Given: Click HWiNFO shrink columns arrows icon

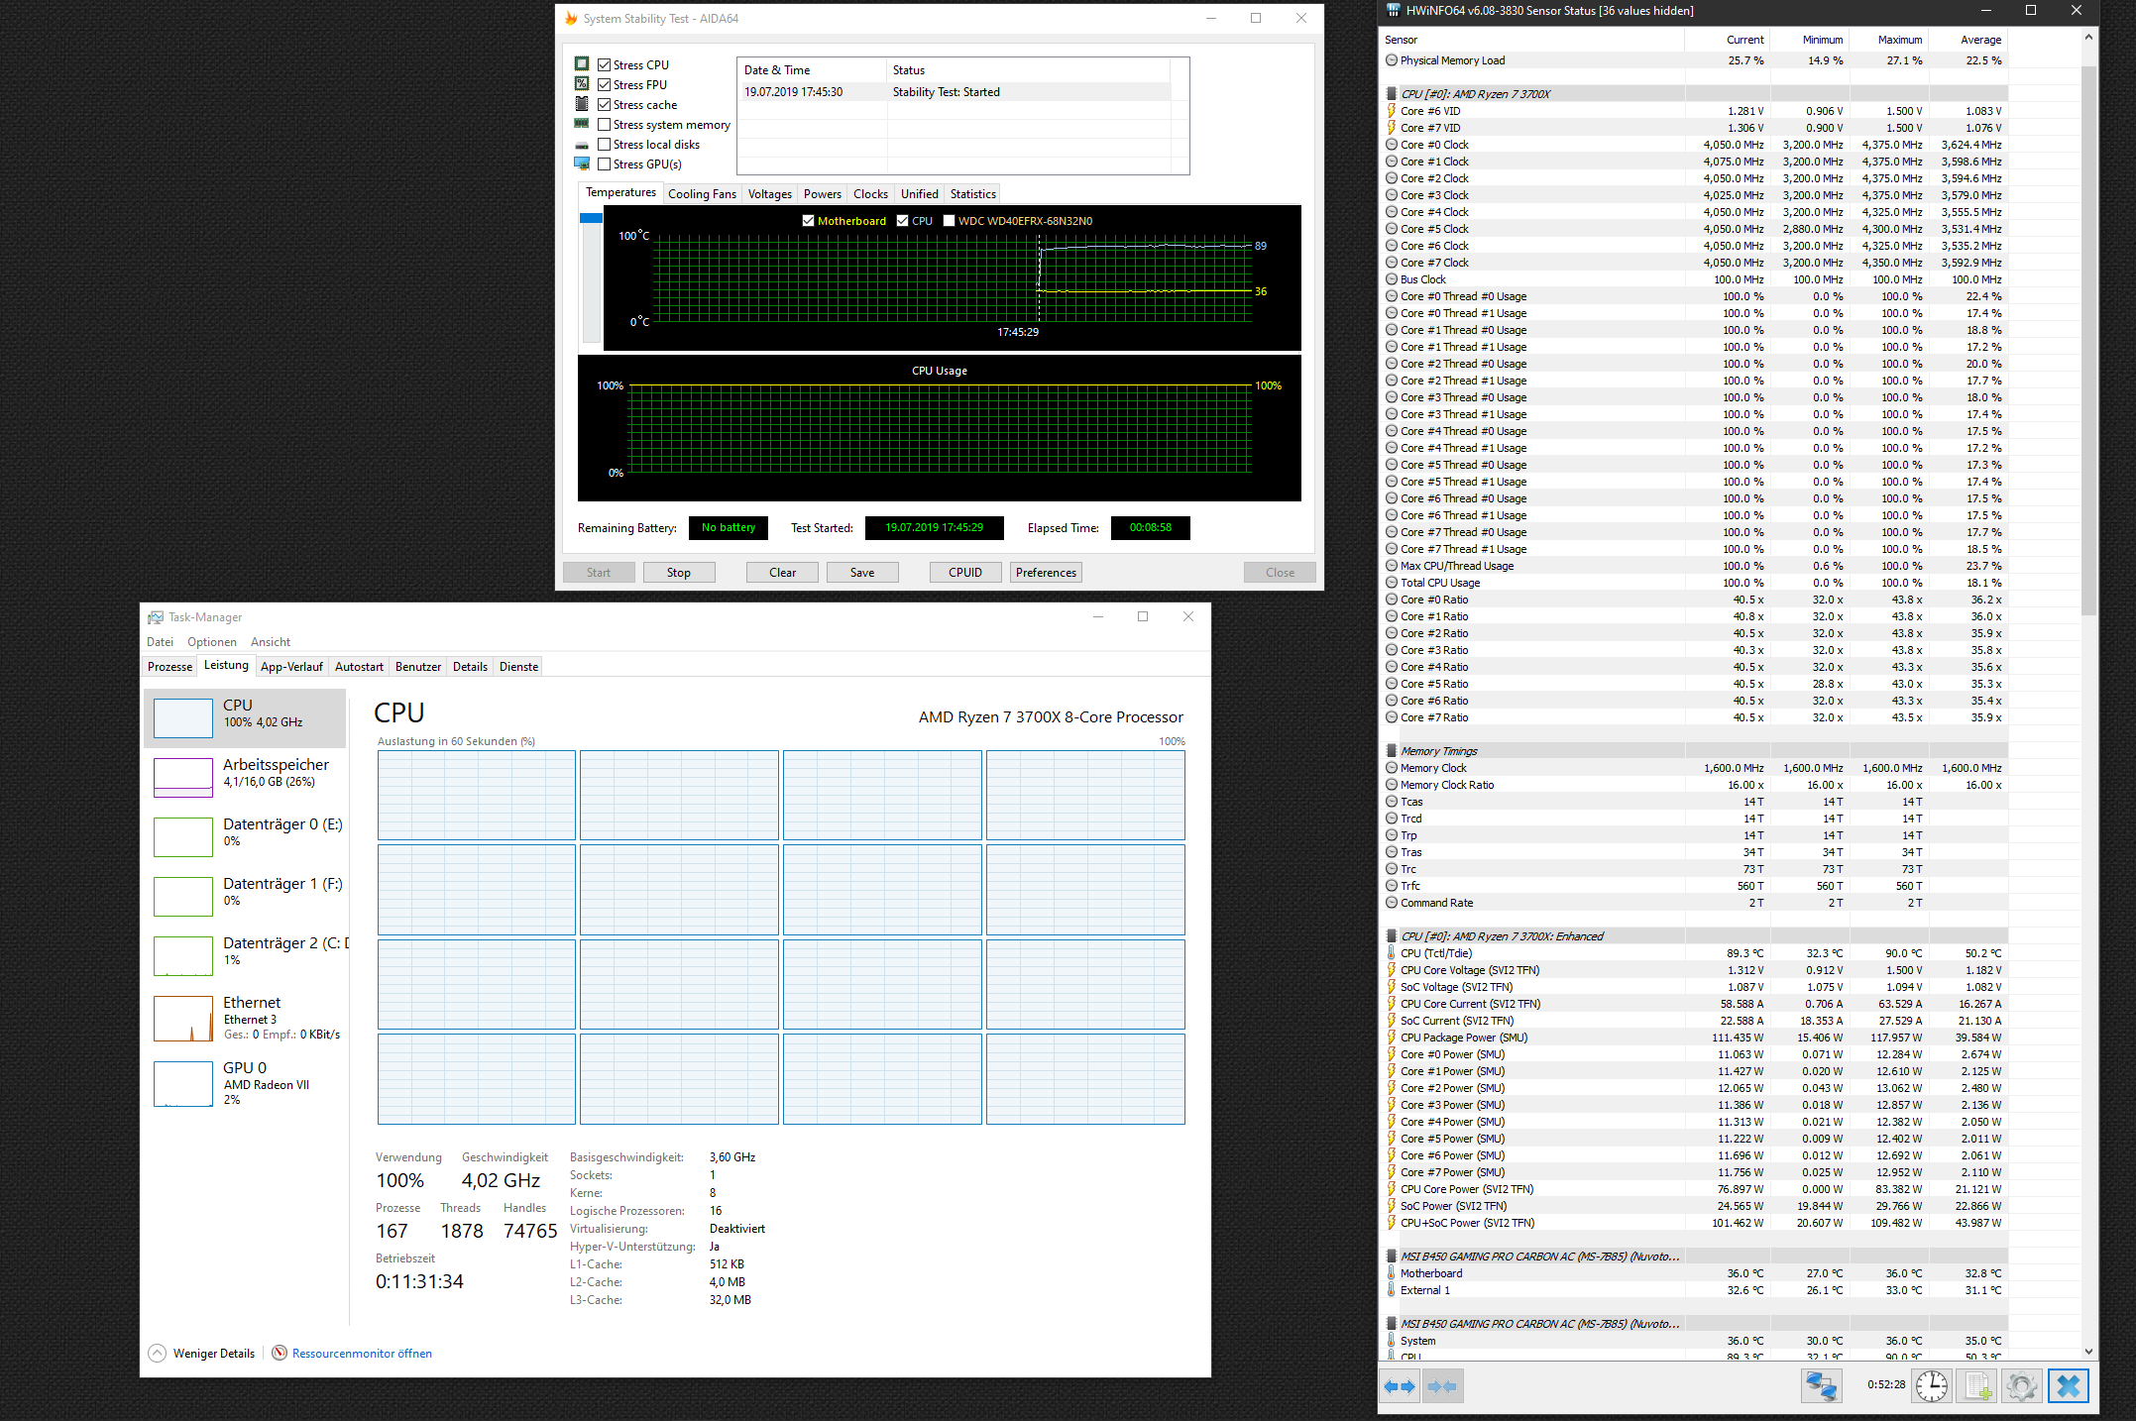Looking at the screenshot, I should click(x=1443, y=1386).
